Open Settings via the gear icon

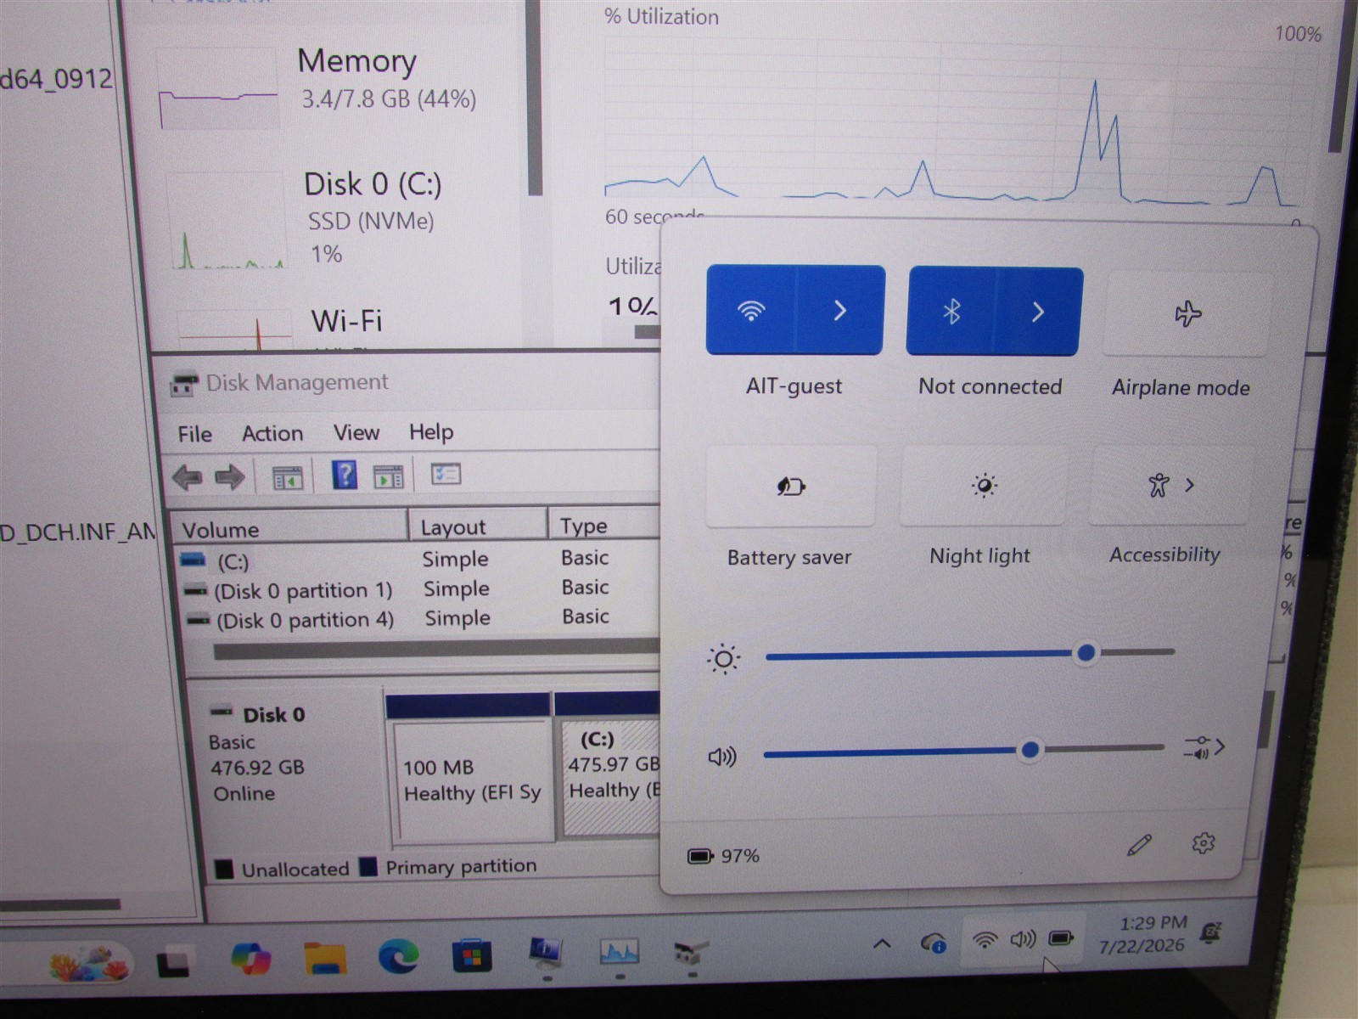tap(1204, 842)
